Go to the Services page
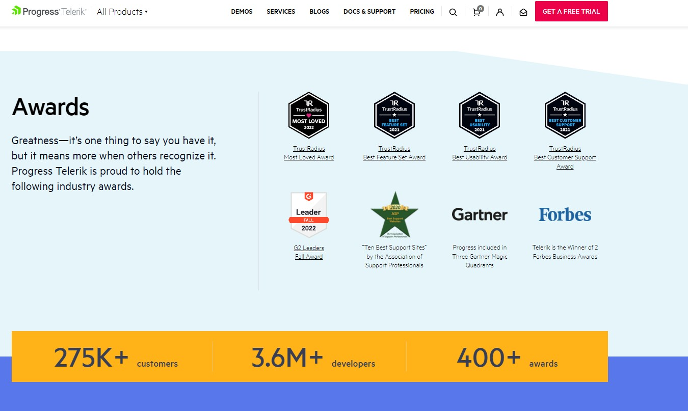688x411 pixels. (281, 11)
